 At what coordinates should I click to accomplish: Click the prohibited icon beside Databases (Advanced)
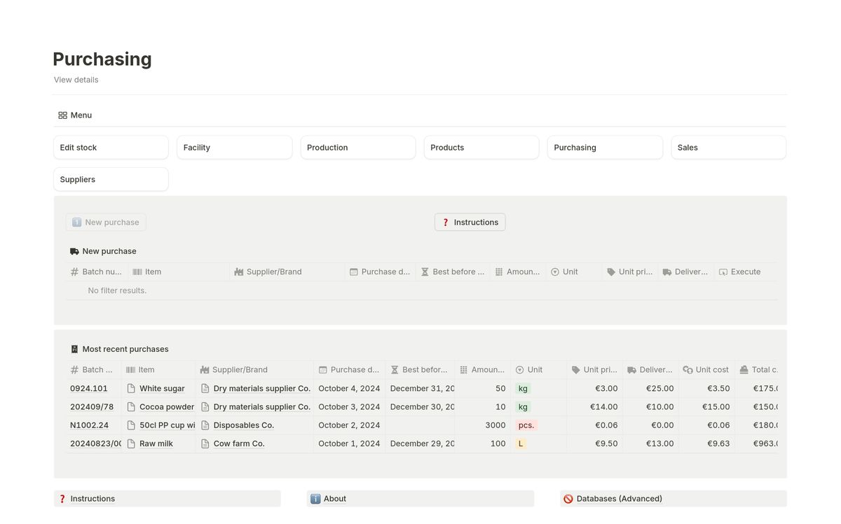pyautogui.click(x=568, y=499)
